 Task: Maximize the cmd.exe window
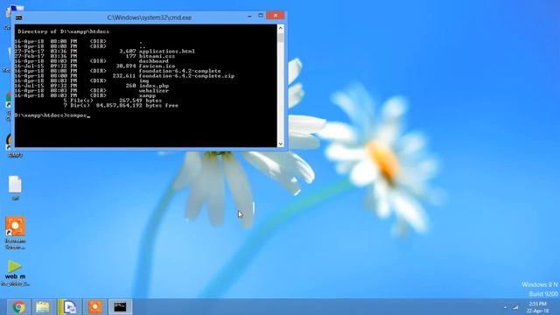point(261,16)
